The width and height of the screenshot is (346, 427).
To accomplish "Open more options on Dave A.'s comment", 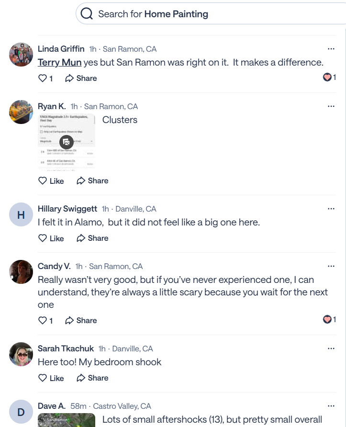I will (x=331, y=406).
